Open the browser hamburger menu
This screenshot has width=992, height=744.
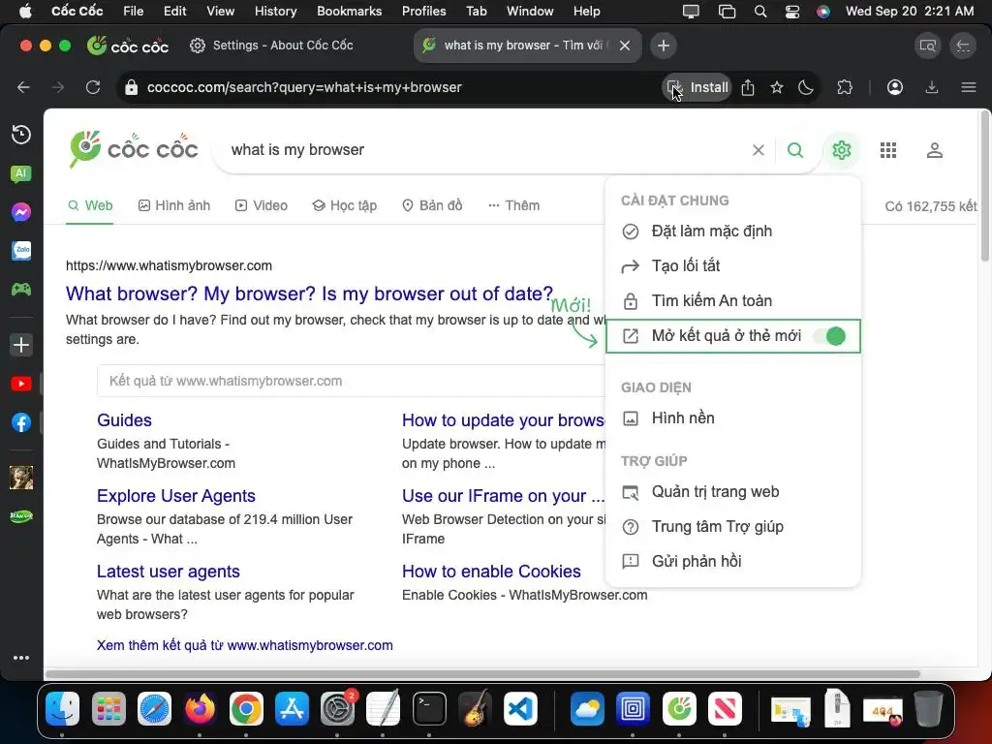[x=969, y=87]
